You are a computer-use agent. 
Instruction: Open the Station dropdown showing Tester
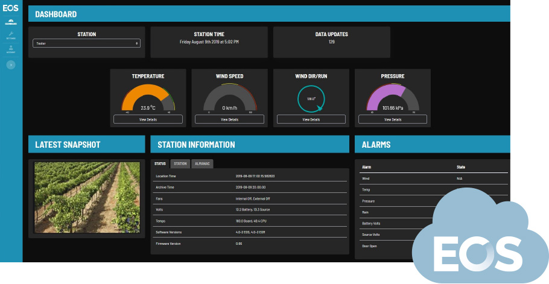point(87,43)
